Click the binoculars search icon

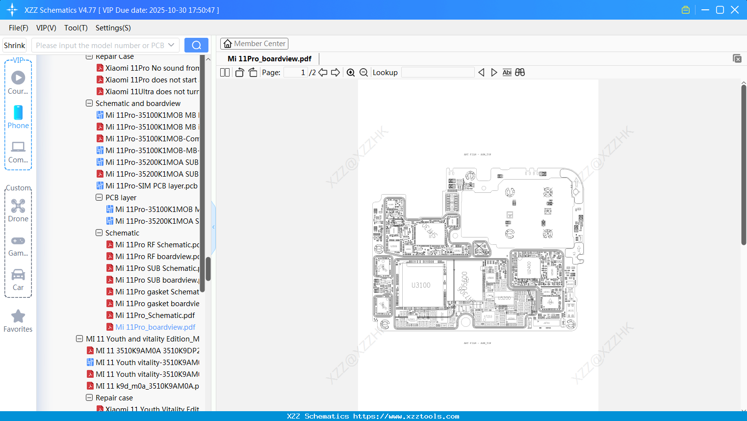point(520,73)
